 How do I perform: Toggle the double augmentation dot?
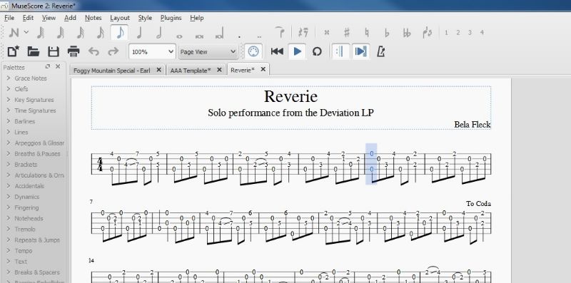pyautogui.click(x=259, y=36)
